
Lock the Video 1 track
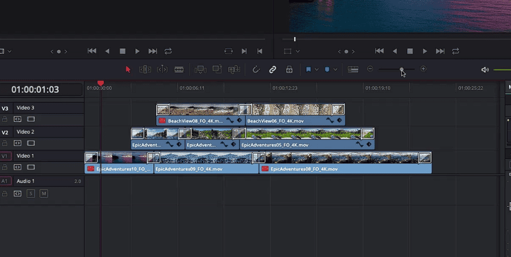(x=4, y=167)
